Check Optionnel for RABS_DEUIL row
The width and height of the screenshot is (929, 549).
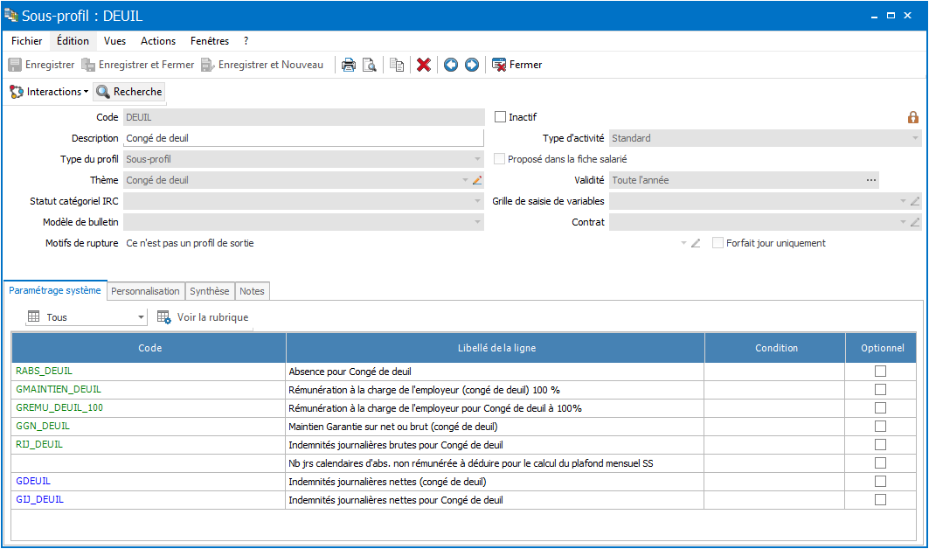pyautogui.click(x=880, y=372)
